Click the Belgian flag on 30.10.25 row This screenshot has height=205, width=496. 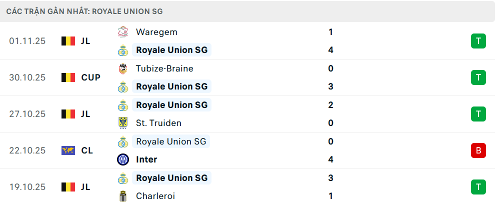pyautogui.click(x=68, y=77)
